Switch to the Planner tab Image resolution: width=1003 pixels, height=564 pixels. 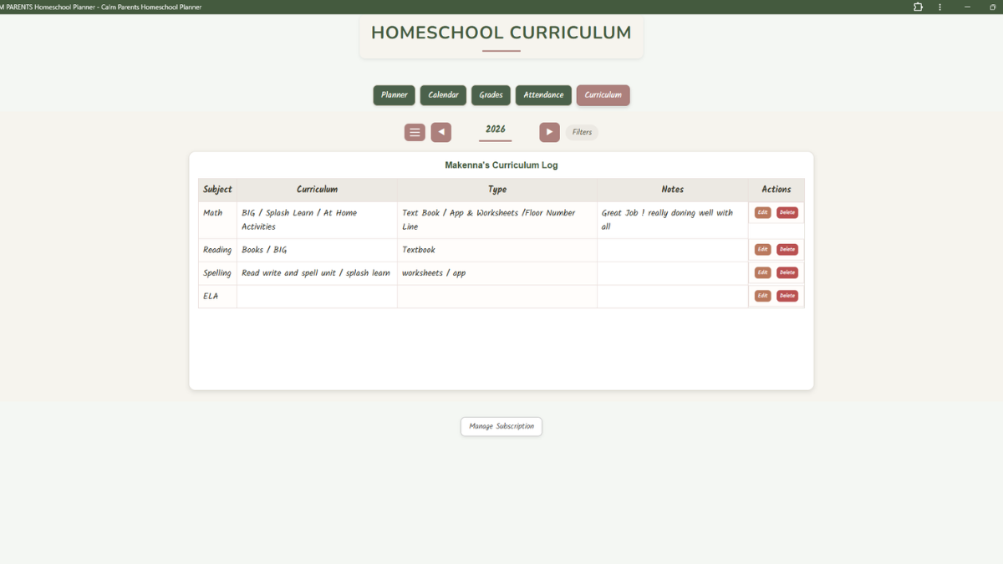pos(394,95)
